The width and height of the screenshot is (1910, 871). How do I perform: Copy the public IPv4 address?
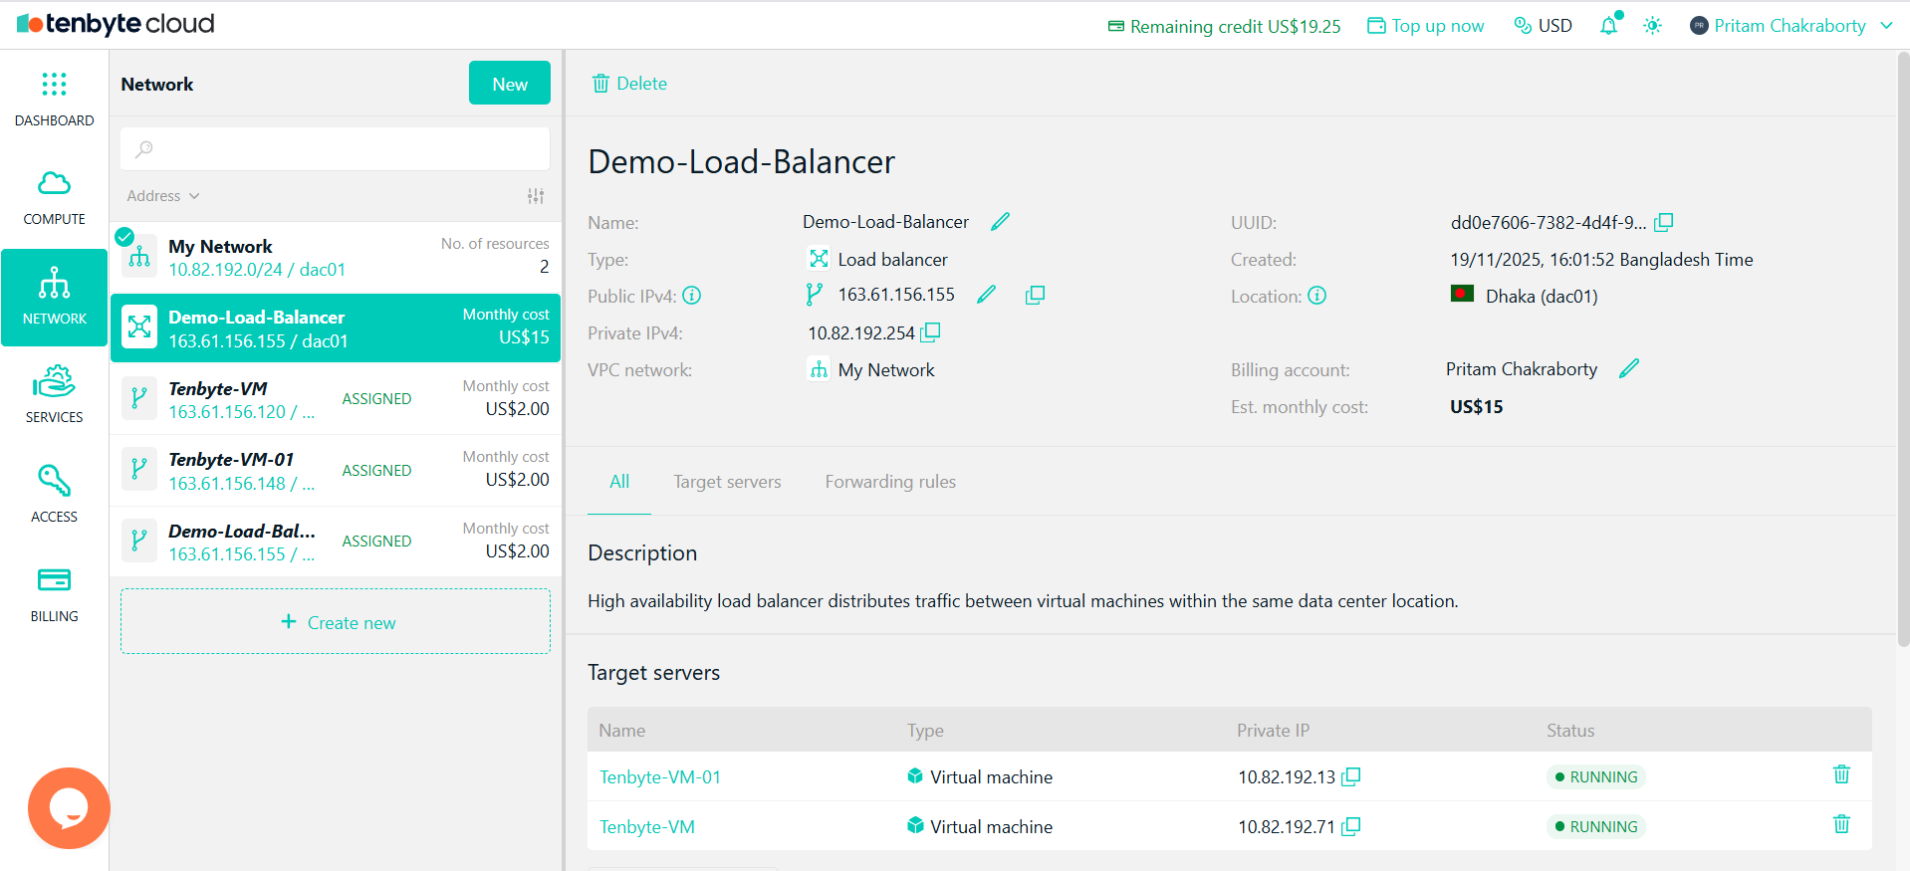[1036, 295]
